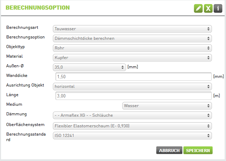Open the Medium dropdown showing Wasser
This screenshot has width=226, height=161.
click(x=167, y=106)
